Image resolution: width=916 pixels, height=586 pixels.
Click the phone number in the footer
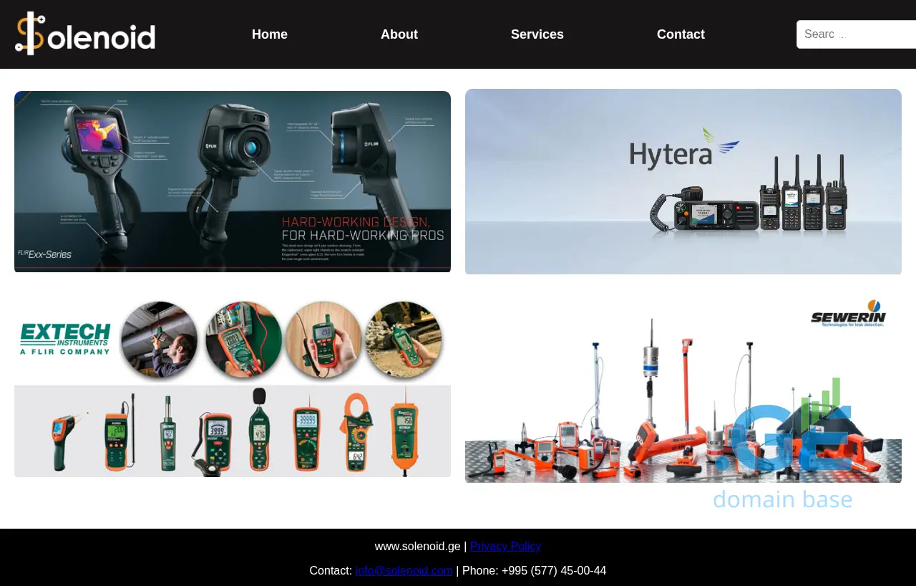click(x=553, y=570)
